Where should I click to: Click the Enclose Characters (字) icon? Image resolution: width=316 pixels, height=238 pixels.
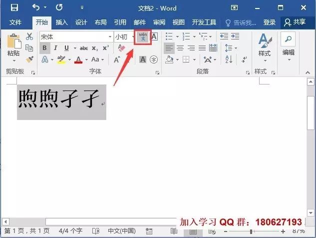pos(153,59)
